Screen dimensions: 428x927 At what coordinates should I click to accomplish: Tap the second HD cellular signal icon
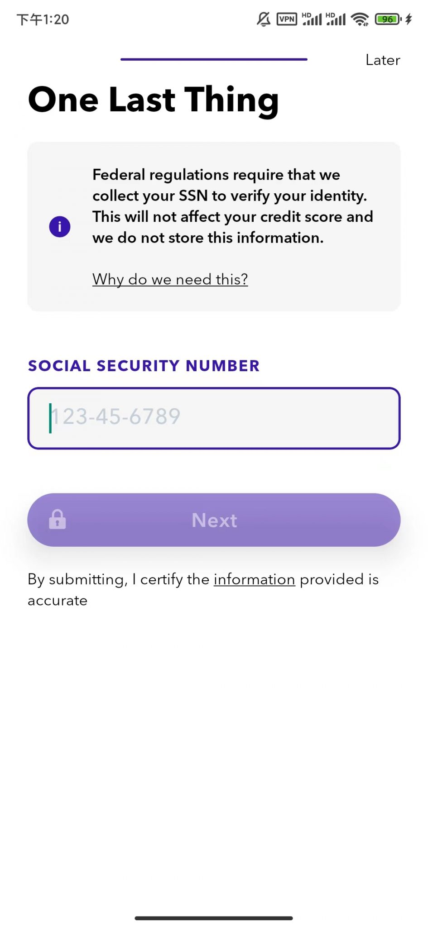click(x=336, y=19)
